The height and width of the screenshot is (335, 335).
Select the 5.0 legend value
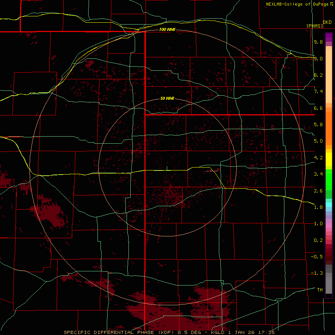(318, 141)
